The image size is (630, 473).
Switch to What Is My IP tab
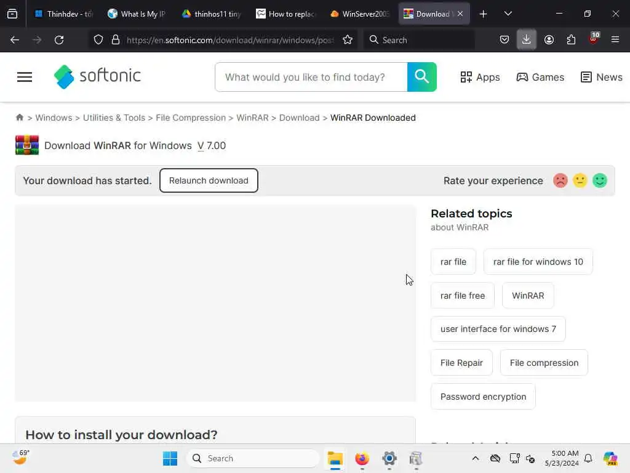point(137,14)
